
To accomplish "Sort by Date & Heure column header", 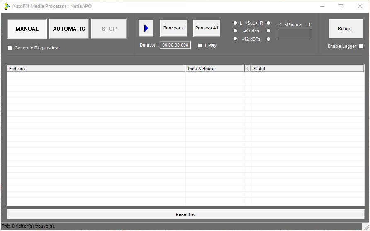I will 214,69.
